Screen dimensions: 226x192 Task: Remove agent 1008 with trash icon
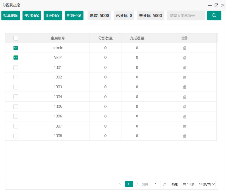click(185, 136)
